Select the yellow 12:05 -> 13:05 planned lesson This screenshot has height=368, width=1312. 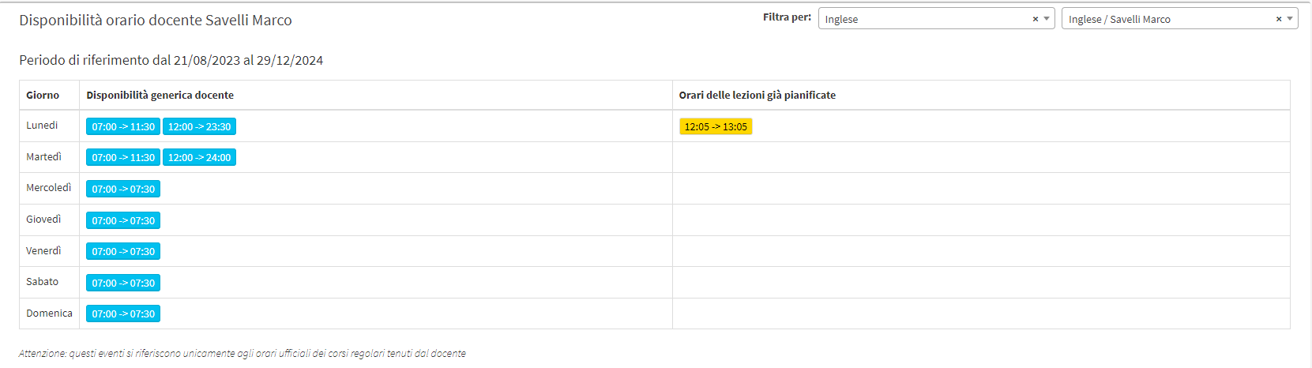(716, 126)
